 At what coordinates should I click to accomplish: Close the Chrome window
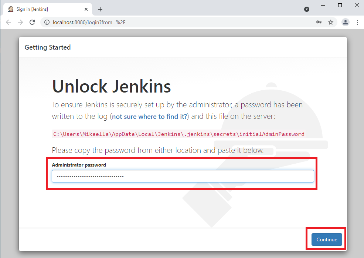click(357, 5)
